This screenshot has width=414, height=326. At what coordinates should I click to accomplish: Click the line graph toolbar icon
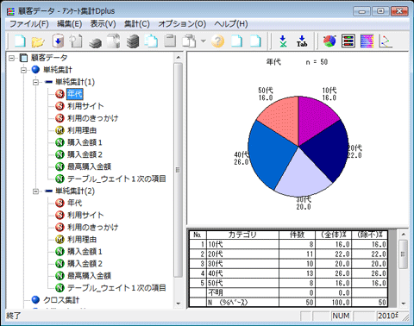point(386,41)
